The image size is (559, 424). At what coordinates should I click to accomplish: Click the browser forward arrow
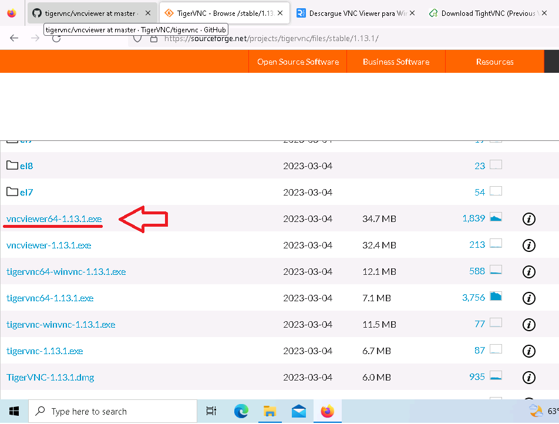pos(35,38)
